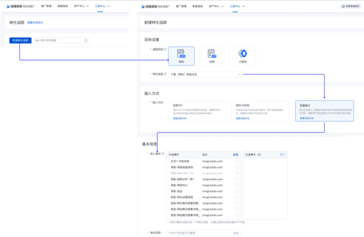Open 查看说明文档 link in 百度统计 card

click(x=307, y=118)
